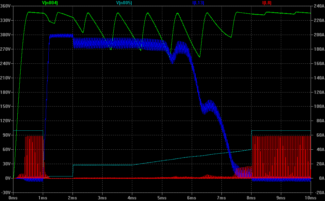The width and height of the screenshot is (325, 201).
Task: Click the 30V left axis label
Action: pos(7,164)
